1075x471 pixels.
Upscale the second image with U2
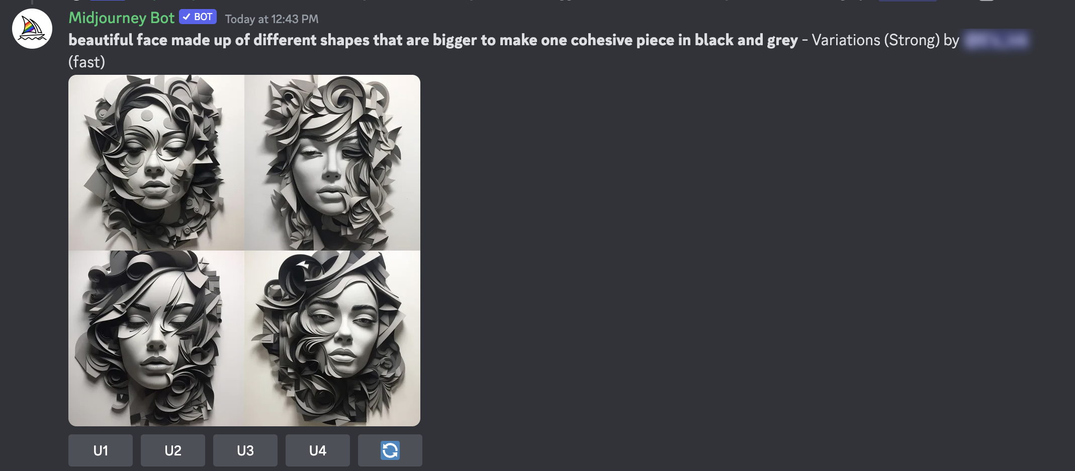click(173, 450)
